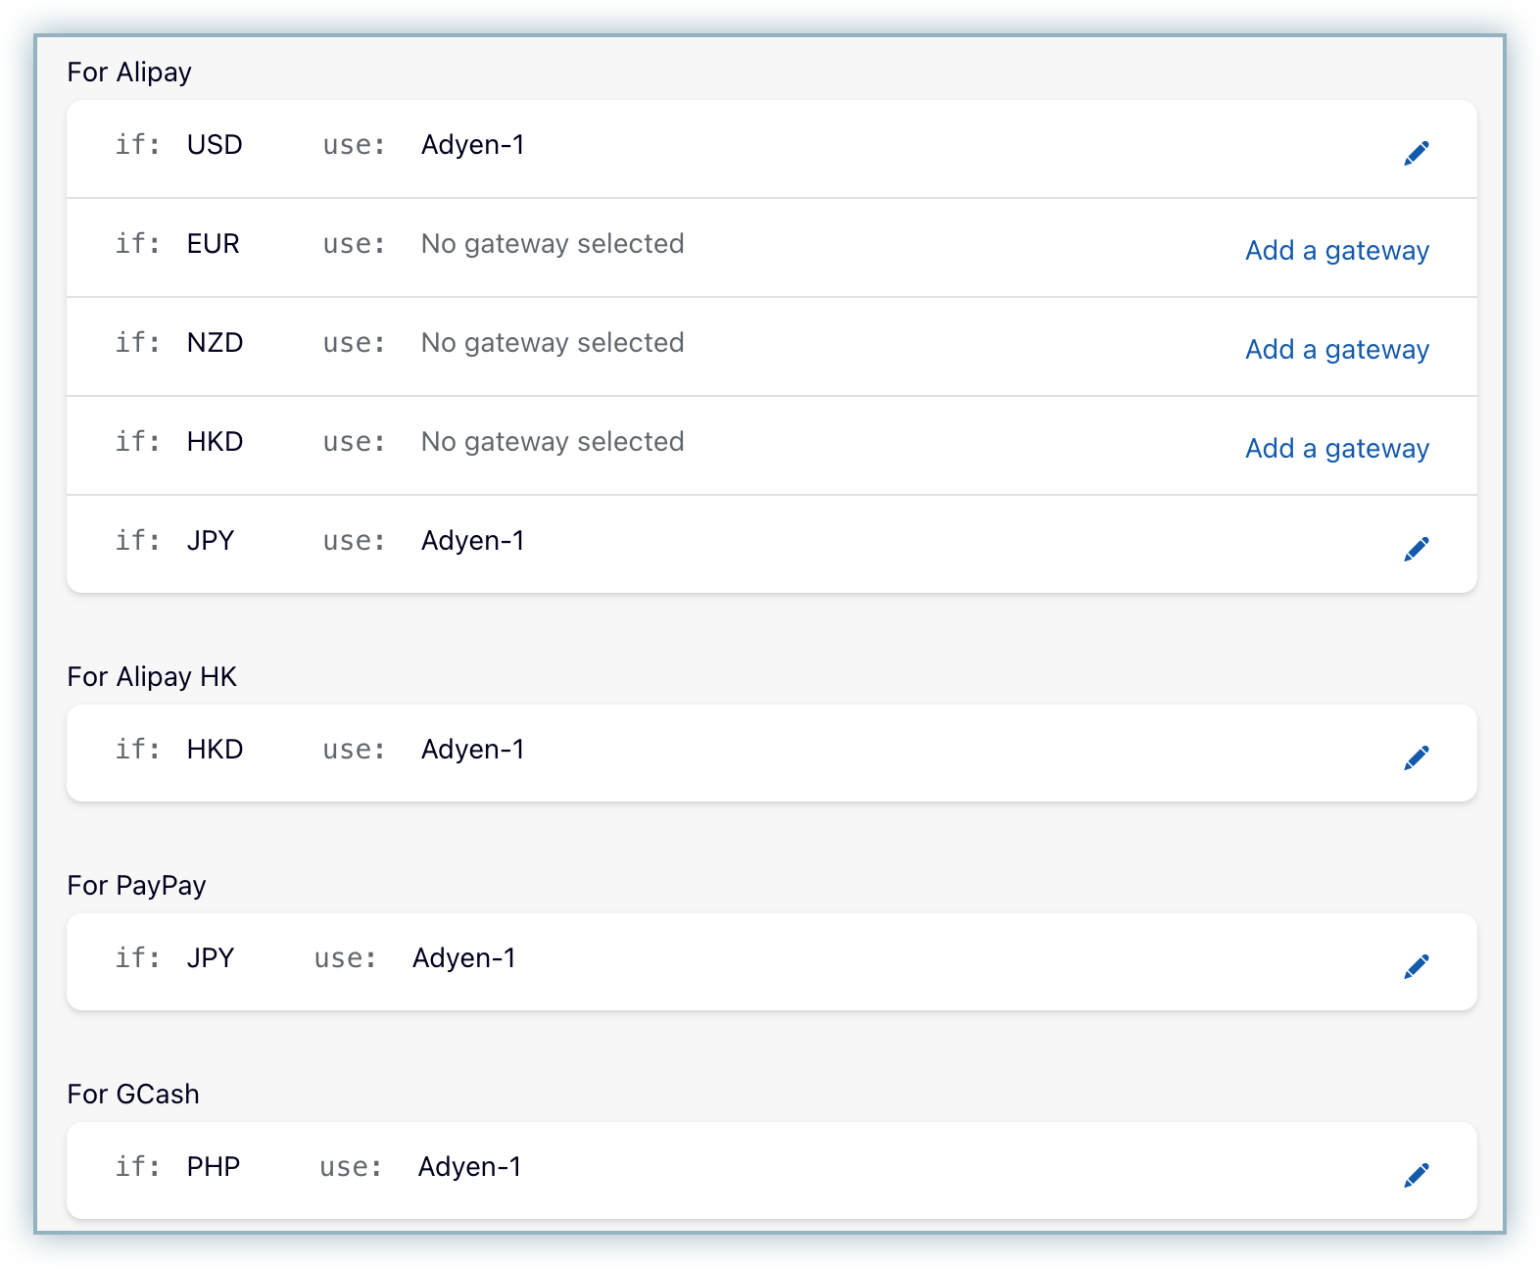
Task: Click 'No gateway selected' in the EUR row
Action: point(553,244)
